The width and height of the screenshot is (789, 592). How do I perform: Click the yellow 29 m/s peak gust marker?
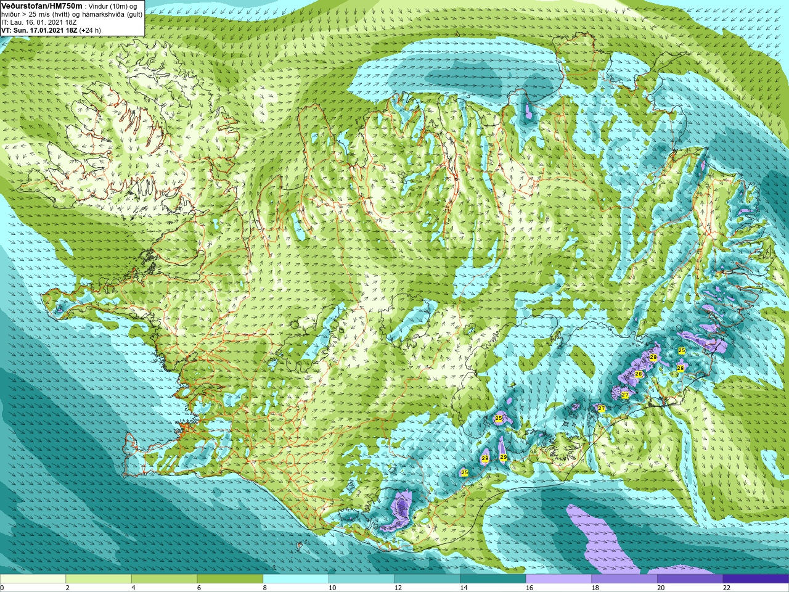[x=504, y=457]
